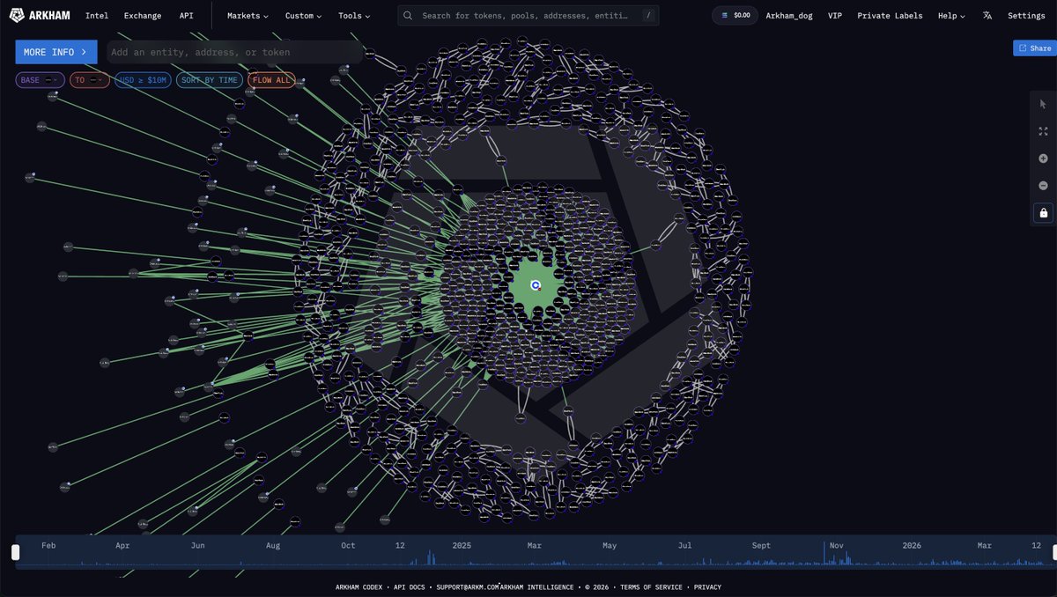The width and height of the screenshot is (1057, 597).
Task: Toggle the SORT BY TIME chip
Action: (x=209, y=80)
